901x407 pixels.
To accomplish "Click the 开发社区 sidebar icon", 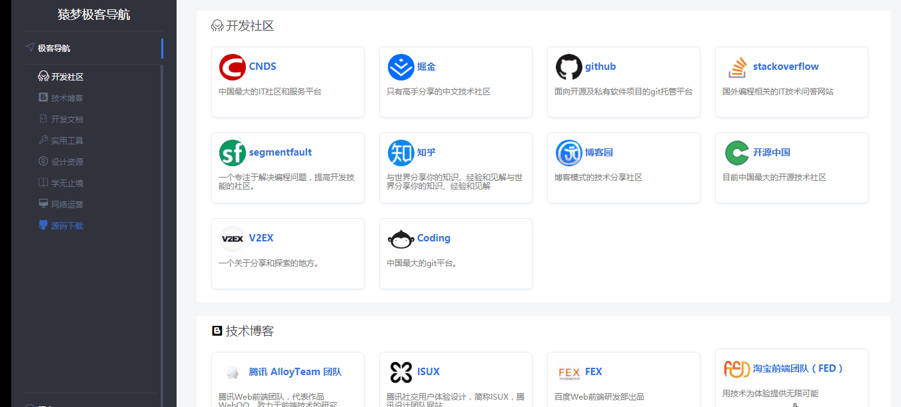I will coord(43,76).
